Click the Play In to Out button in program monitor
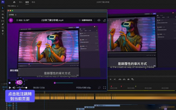The image size is (176, 110). pos(111,79)
